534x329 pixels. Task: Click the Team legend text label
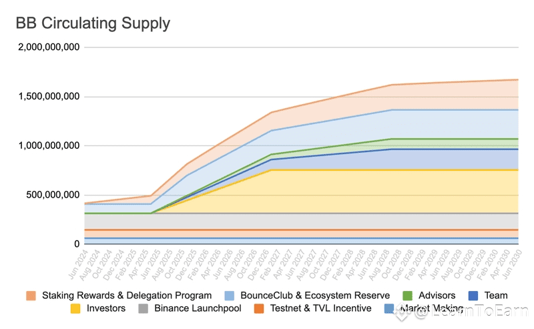pos(496,295)
